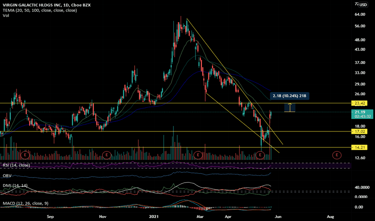
Task: Select the MACD (12, 26, close, 9) label
Action: (26, 203)
